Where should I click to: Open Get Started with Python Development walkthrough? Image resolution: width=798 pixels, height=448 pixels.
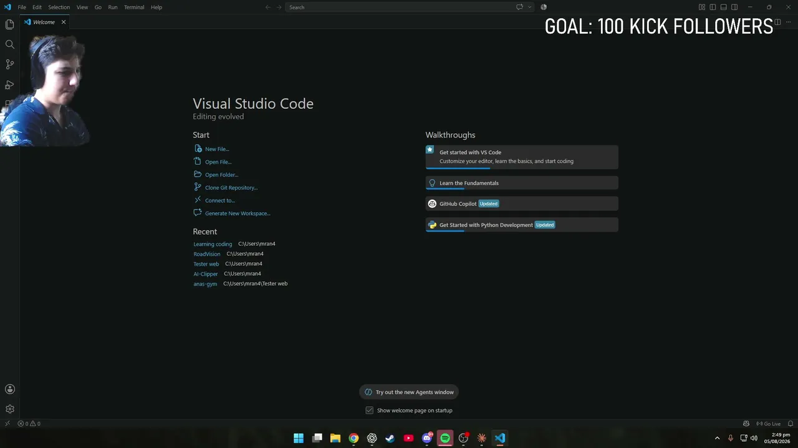[522, 225]
